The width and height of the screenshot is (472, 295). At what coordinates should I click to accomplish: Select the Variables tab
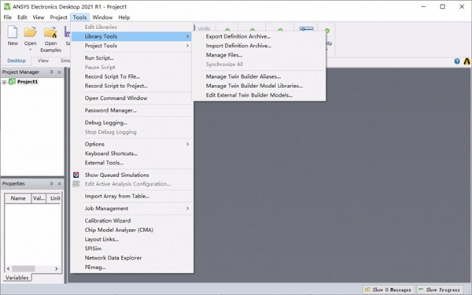coord(17,278)
